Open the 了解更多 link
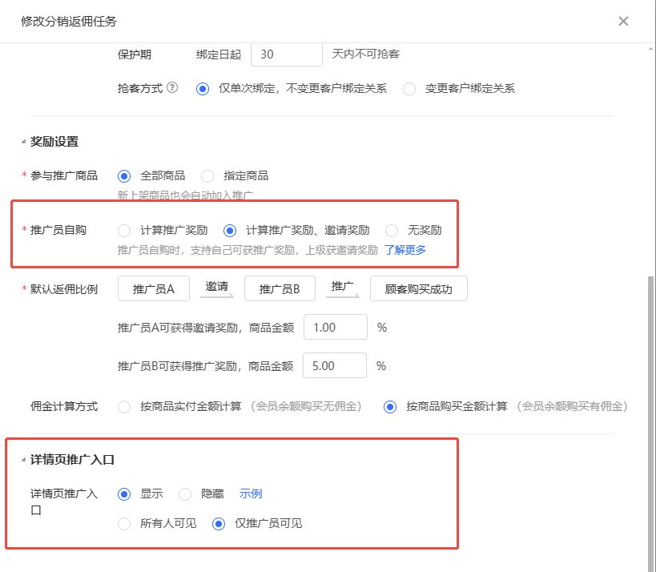 coord(405,250)
